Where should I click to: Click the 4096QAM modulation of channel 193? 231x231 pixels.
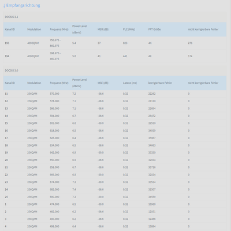[x=33, y=43]
